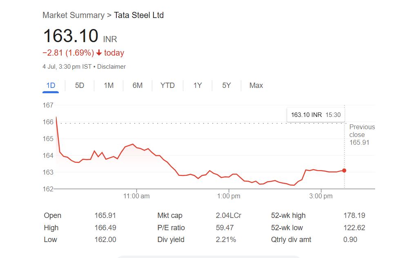This screenshot has height=258, width=398.
Task: Click the Market Summary breadcrumb
Action: 73,16
